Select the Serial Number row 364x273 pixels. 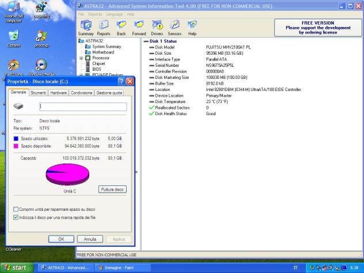(x=192, y=66)
